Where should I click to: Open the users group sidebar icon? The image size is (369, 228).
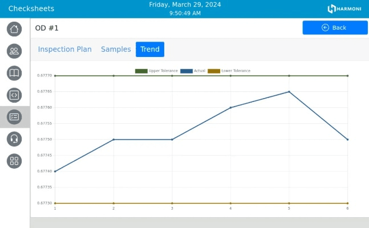pyautogui.click(x=14, y=51)
